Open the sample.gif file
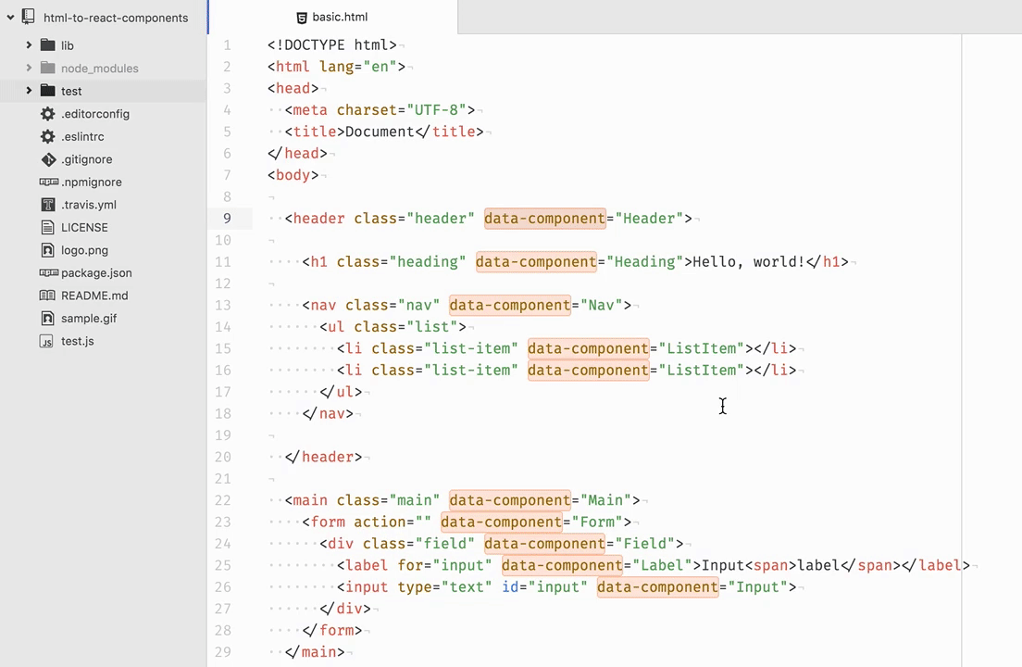The height and width of the screenshot is (667, 1022). click(x=88, y=318)
